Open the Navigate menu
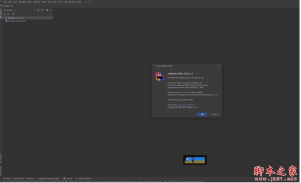This screenshot has height=183, width=301. pyautogui.click(x=22, y=2)
